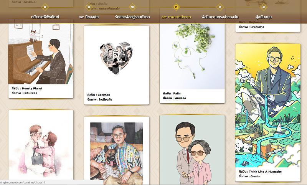
Task: Open the หน้าแรกพิพิธภัณฑ์ menu item
Action: click(x=45, y=17)
